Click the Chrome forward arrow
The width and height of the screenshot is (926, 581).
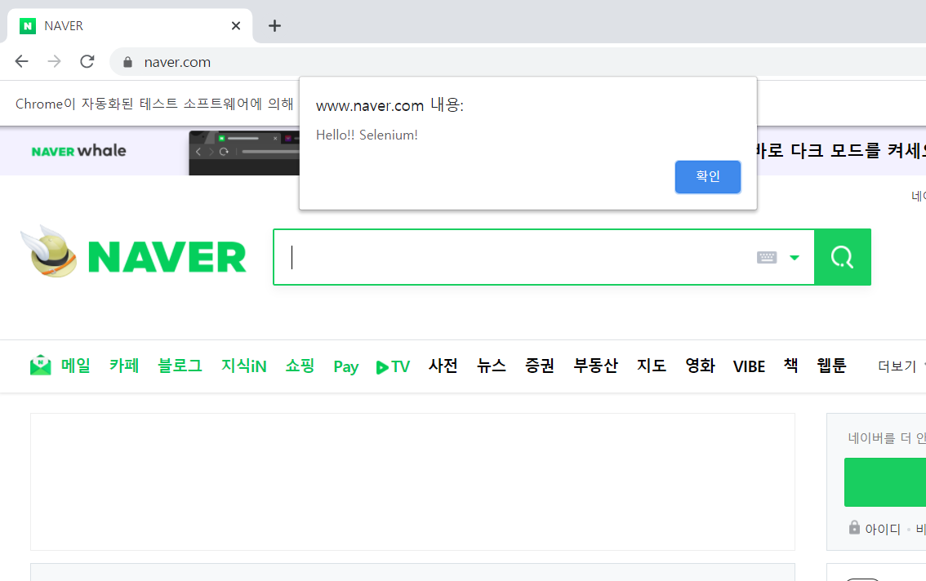pyautogui.click(x=55, y=61)
